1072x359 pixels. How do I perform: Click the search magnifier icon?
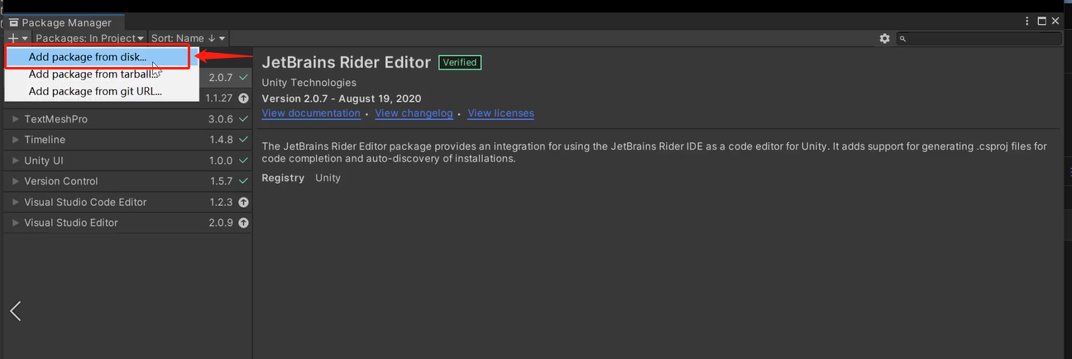point(903,39)
